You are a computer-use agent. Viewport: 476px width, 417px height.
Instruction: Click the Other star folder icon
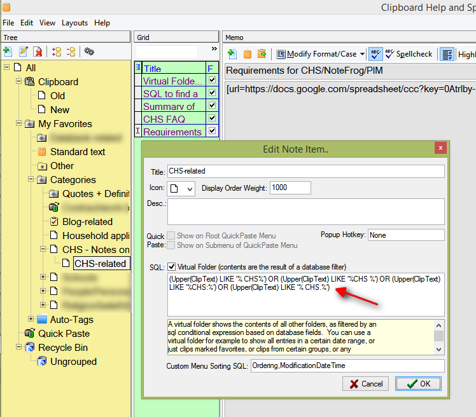(42, 166)
